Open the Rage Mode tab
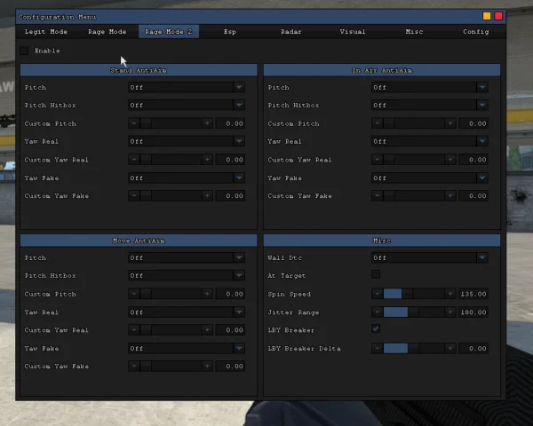The image size is (533, 426). (107, 32)
